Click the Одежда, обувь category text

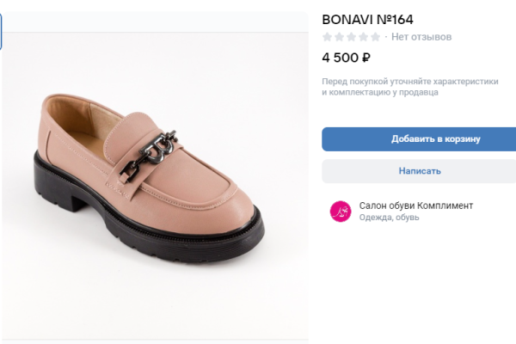pos(389,218)
